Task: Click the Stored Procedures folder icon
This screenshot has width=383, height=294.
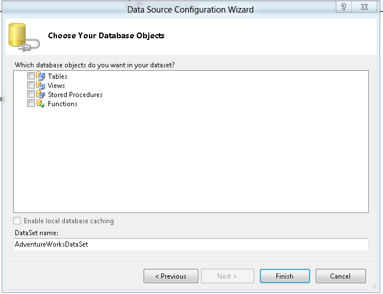Action: [x=40, y=94]
